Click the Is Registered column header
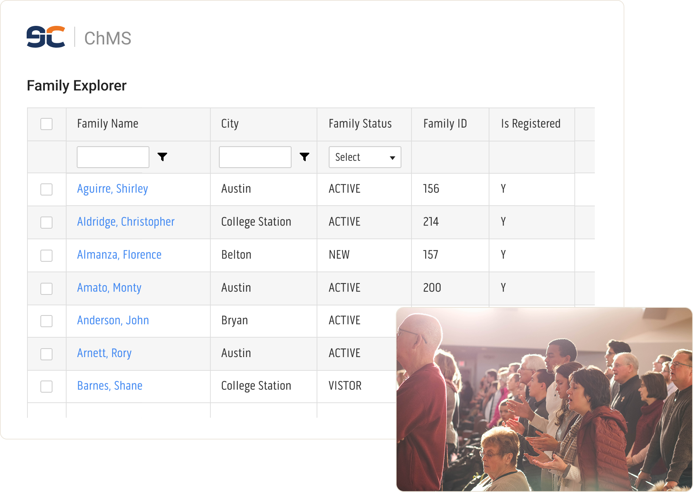The image size is (693, 492). click(x=530, y=124)
